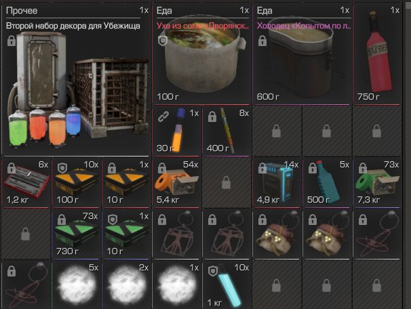Select the 73x green crate 730 g

76,234
